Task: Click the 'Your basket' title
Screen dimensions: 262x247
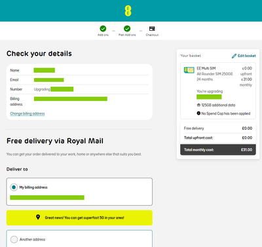Action: coord(191,56)
